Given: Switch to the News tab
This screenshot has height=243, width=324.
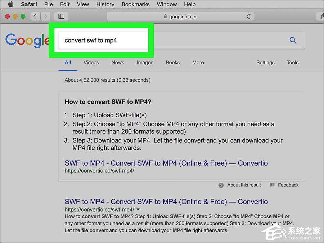Looking at the screenshot, I should pyautogui.click(x=118, y=62).
